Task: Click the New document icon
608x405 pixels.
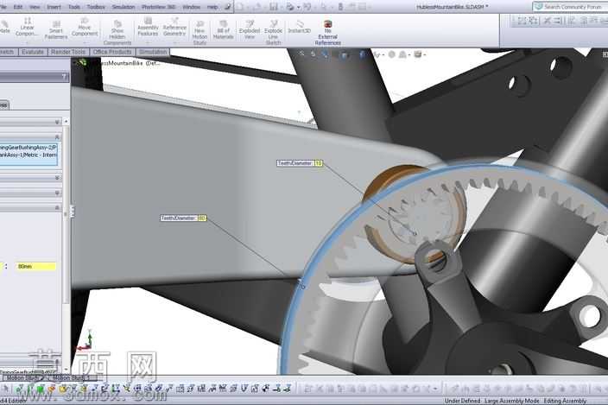Action: (240, 7)
